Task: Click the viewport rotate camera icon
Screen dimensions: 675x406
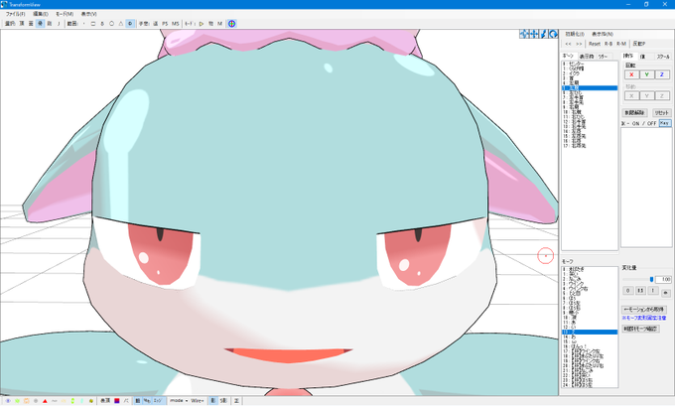Action: (553, 34)
